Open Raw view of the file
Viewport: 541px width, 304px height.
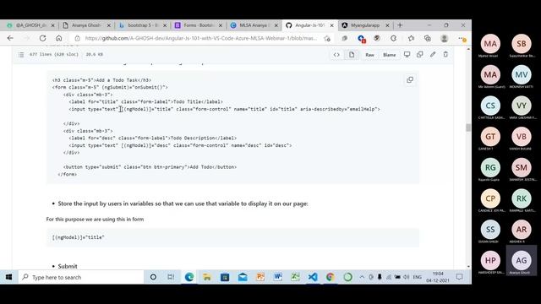click(x=370, y=55)
